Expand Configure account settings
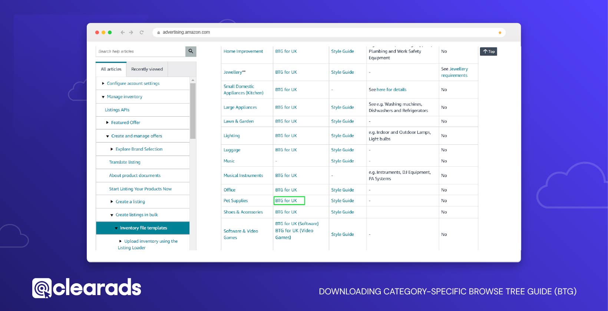Image resolution: width=608 pixels, height=311 pixels. 103,84
